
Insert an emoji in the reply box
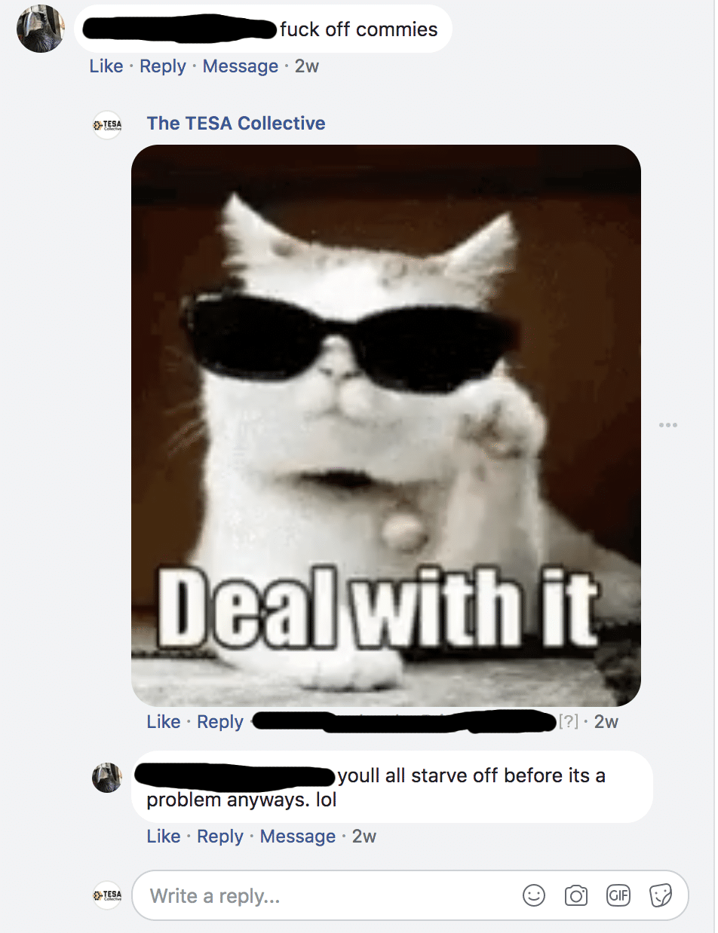pyautogui.click(x=534, y=895)
